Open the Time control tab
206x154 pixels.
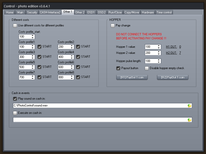(x=164, y=12)
